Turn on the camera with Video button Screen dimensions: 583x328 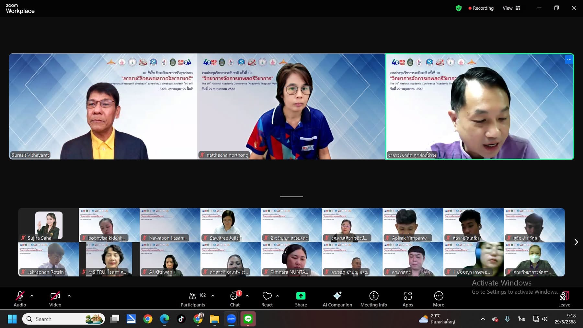[x=55, y=299]
